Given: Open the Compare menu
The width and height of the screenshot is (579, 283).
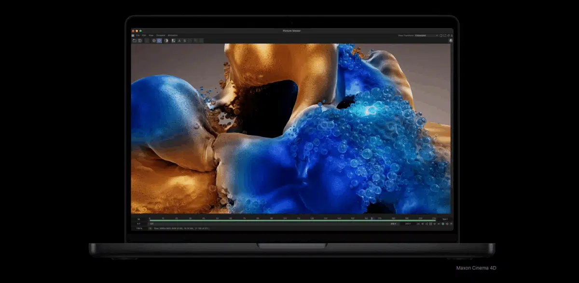Looking at the screenshot, I should coord(160,35).
